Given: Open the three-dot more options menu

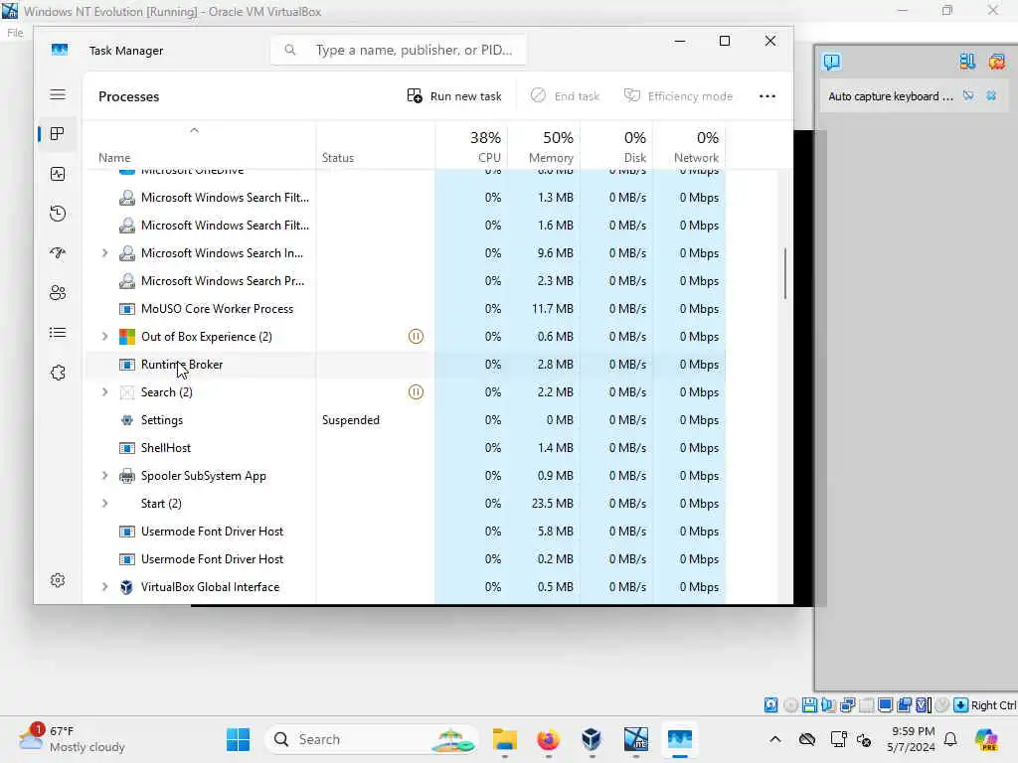Looking at the screenshot, I should [767, 96].
